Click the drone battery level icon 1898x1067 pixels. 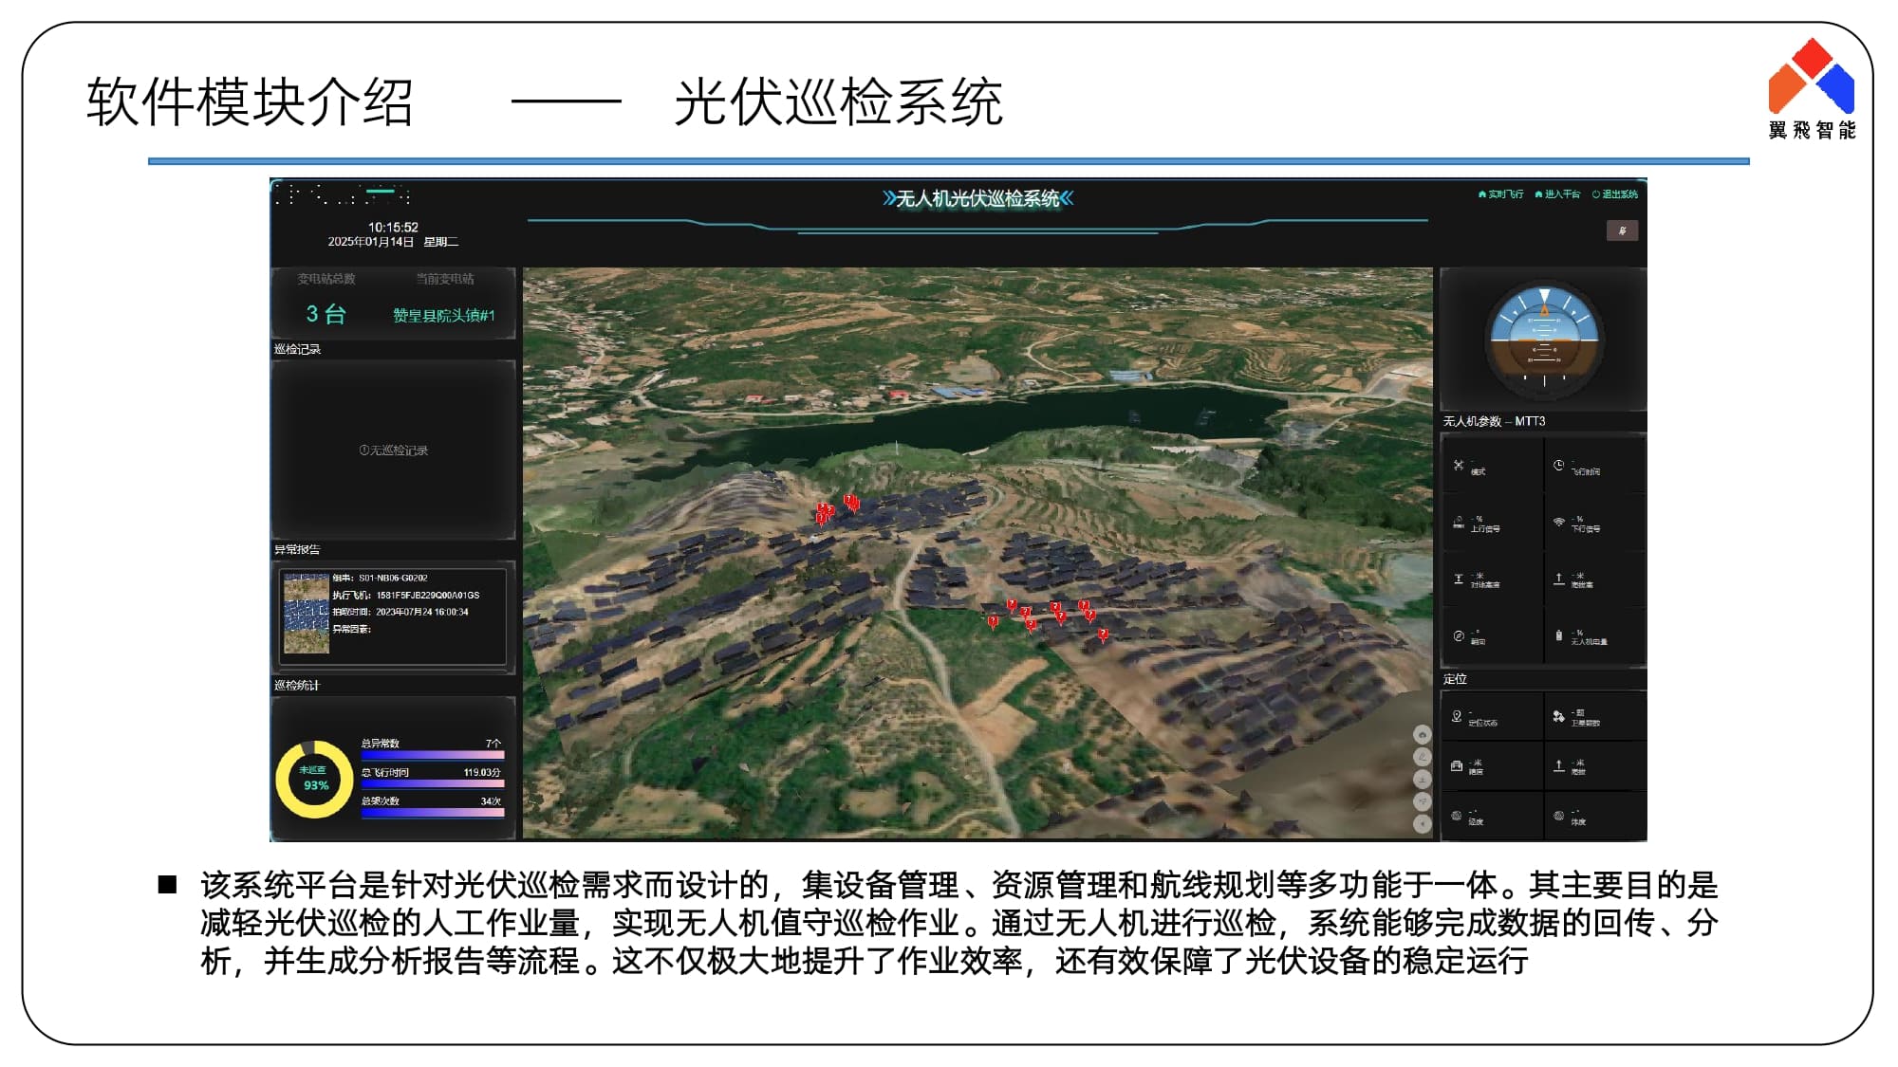click(1558, 635)
